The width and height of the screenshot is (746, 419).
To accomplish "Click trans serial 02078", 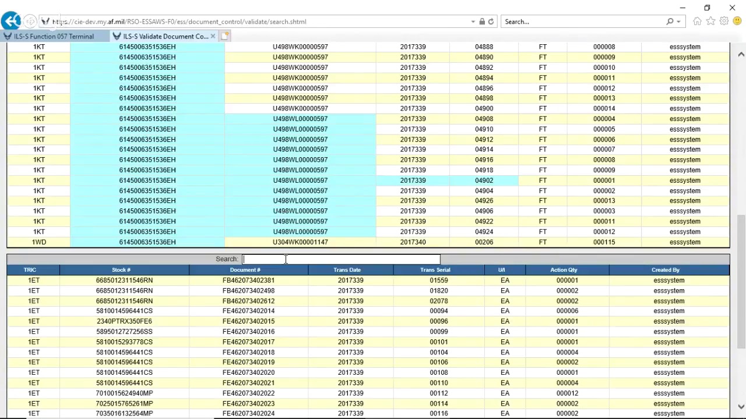I will 439,301.
